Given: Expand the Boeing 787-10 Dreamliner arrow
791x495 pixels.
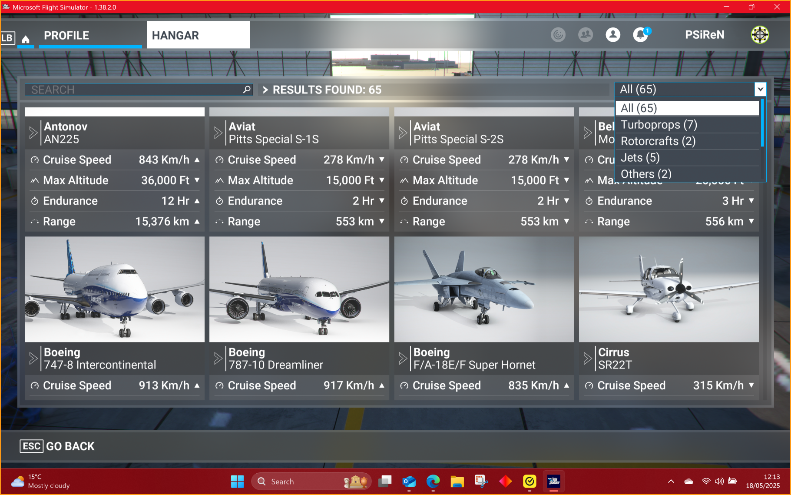Looking at the screenshot, I should pos(218,359).
